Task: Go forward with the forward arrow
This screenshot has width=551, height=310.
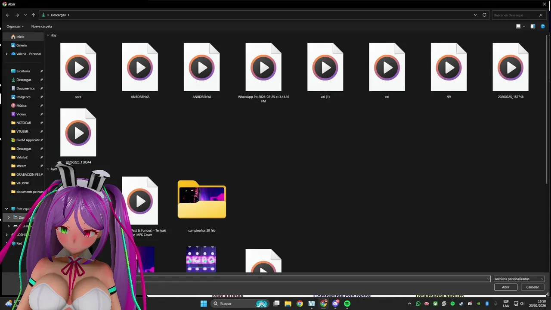Action: [x=17, y=15]
